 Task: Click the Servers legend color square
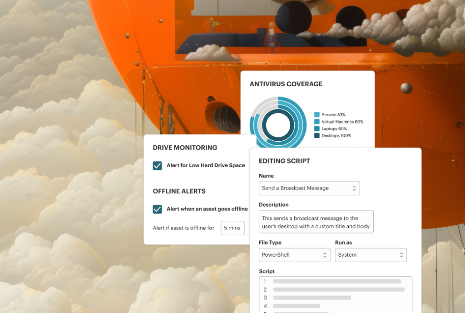coord(317,114)
